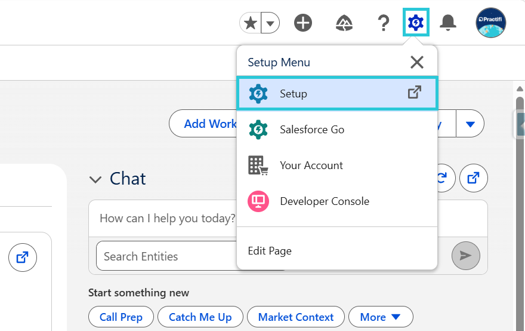Viewport: 525px width, 331px height.
Task: Open Your Account menu item
Action: pyautogui.click(x=337, y=166)
